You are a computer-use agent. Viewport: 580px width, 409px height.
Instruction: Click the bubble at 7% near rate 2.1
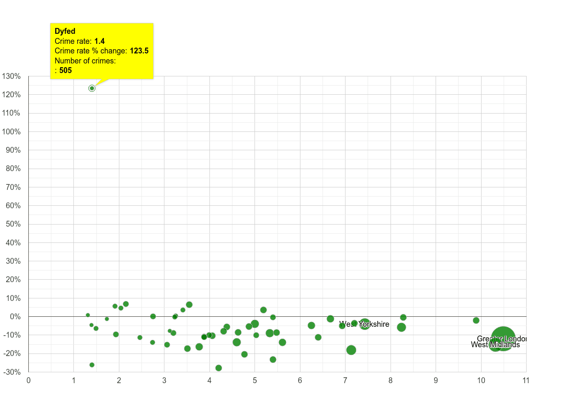pyautogui.click(x=126, y=304)
